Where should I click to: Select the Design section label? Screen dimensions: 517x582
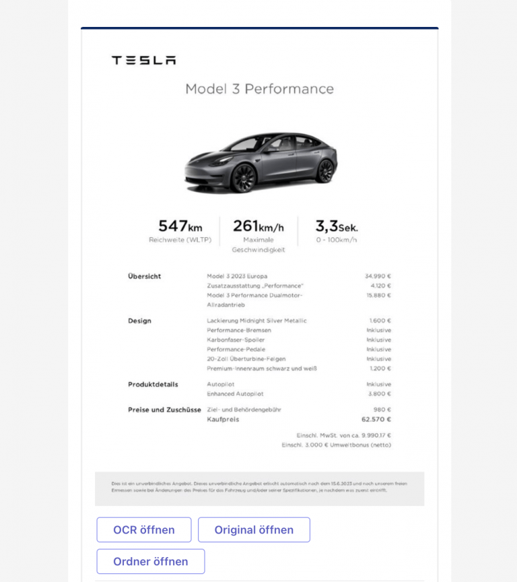[139, 321]
